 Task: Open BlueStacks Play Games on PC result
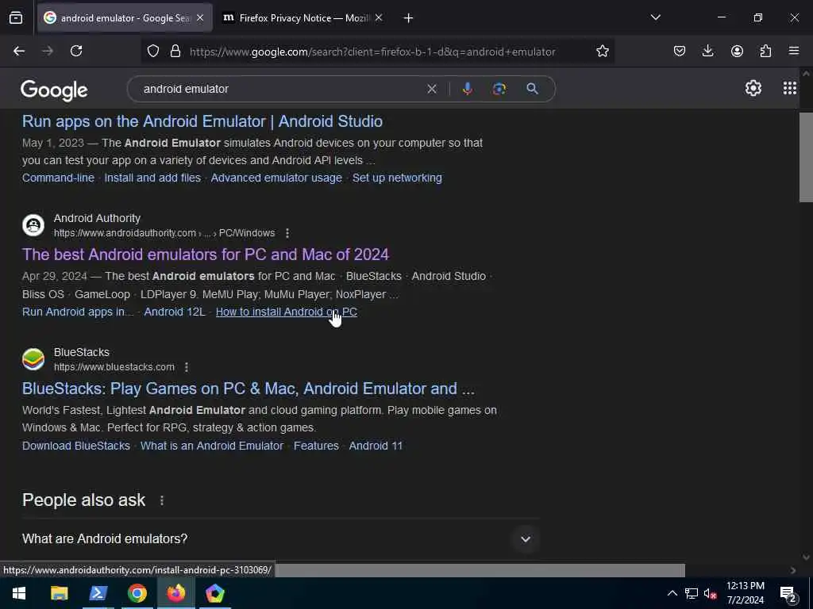pyautogui.click(x=249, y=389)
